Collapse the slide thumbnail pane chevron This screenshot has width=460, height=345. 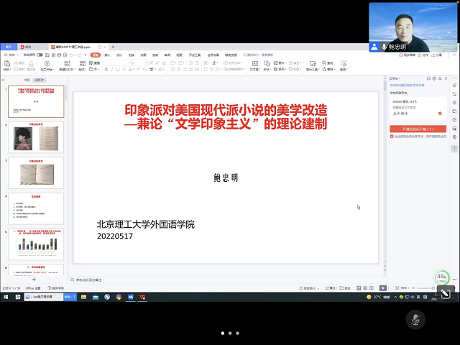[x=3, y=80]
